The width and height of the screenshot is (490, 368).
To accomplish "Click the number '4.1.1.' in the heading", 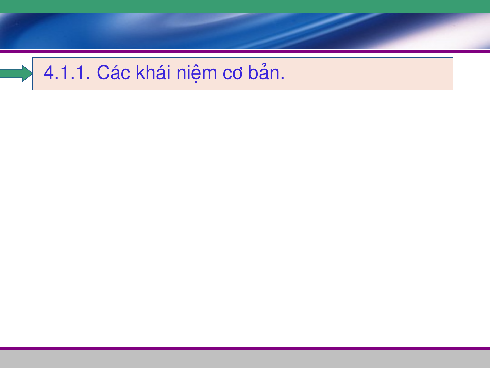I will [x=67, y=73].
